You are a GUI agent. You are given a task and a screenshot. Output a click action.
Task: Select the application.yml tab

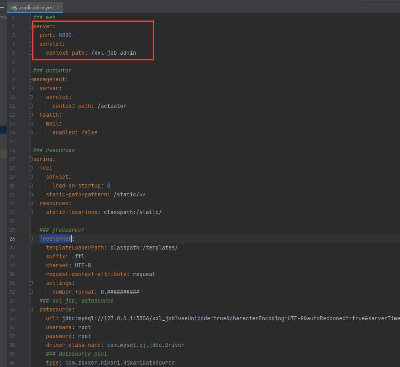click(35, 8)
